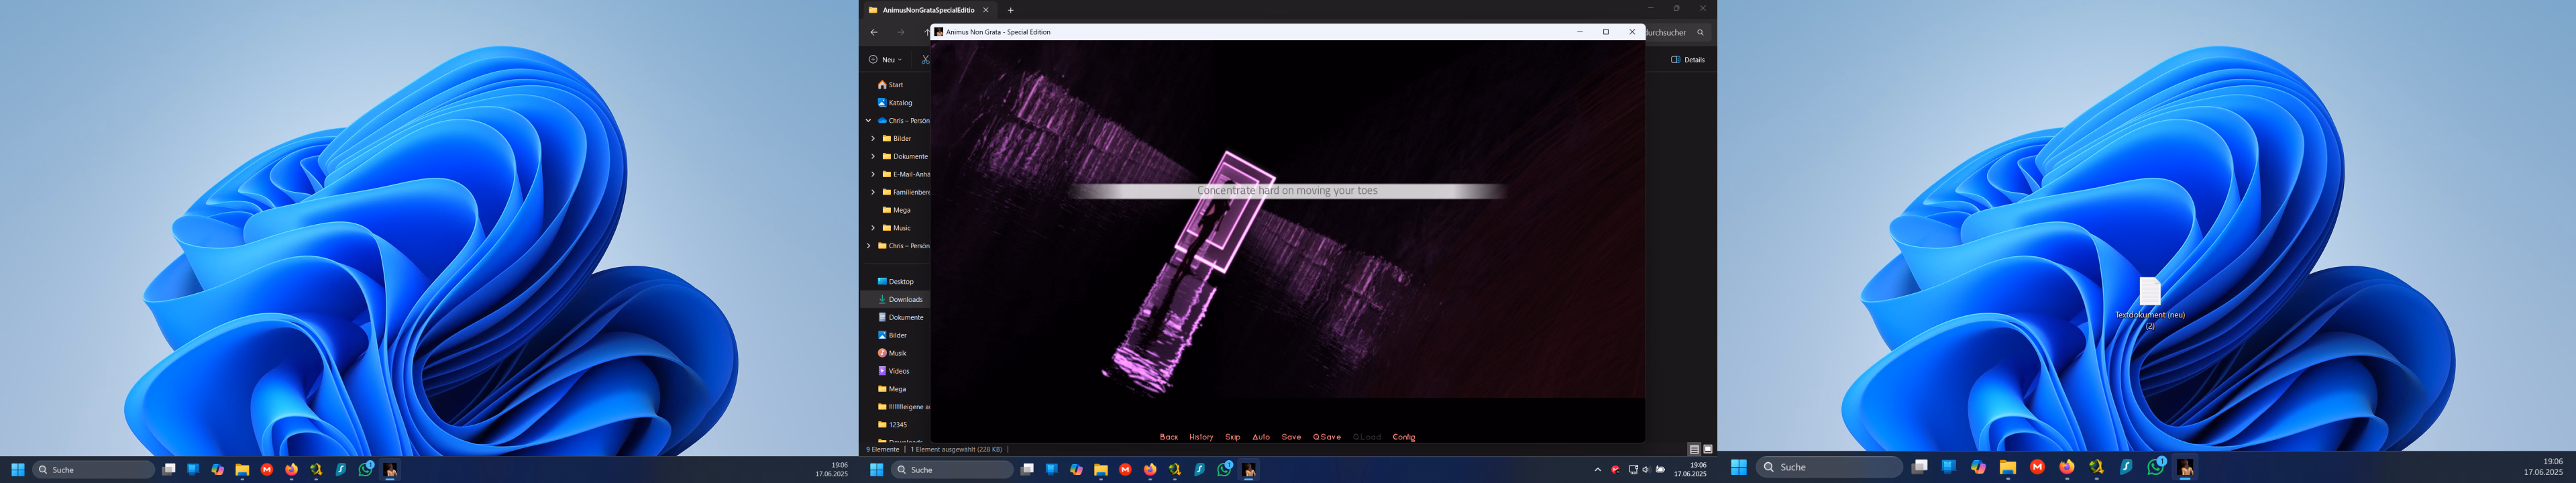Show hidden system tray icons
This screenshot has width=2576, height=483.
(x=1597, y=470)
